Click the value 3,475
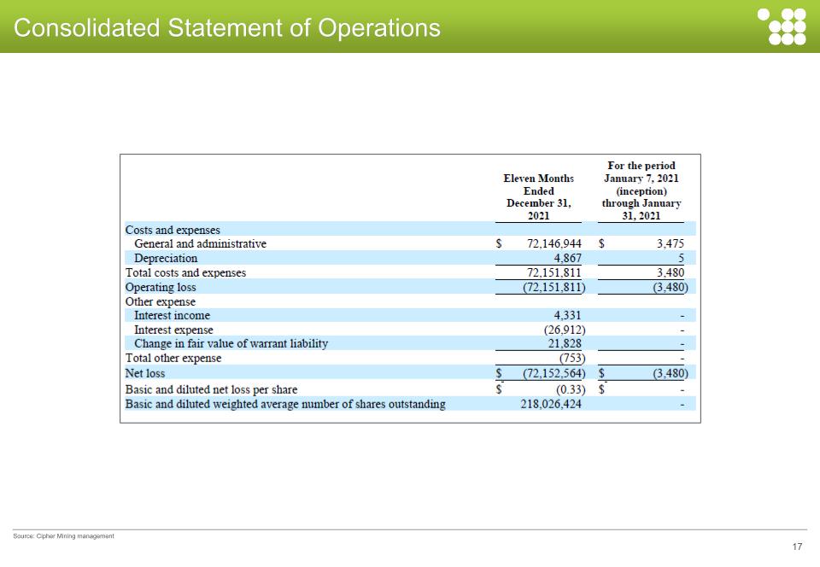The image size is (820, 567). tap(671, 243)
